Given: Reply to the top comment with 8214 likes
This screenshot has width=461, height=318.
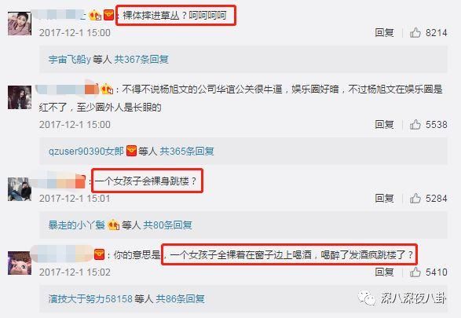Looking at the screenshot, I should tap(384, 32).
